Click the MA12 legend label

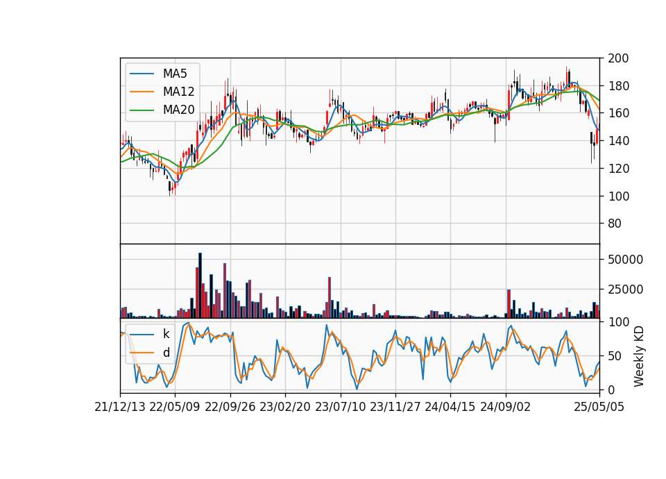(x=178, y=92)
